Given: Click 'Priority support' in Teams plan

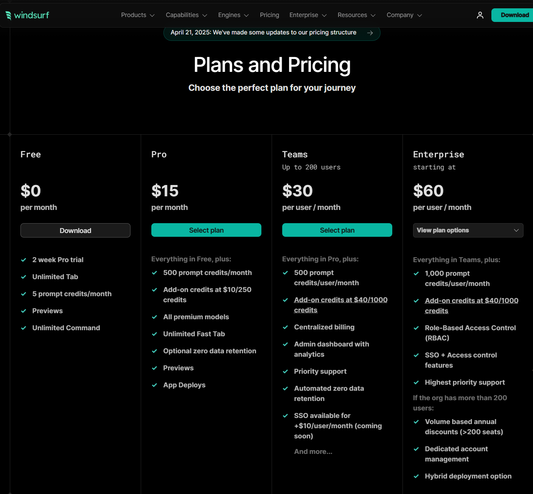Looking at the screenshot, I should point(320,371).
